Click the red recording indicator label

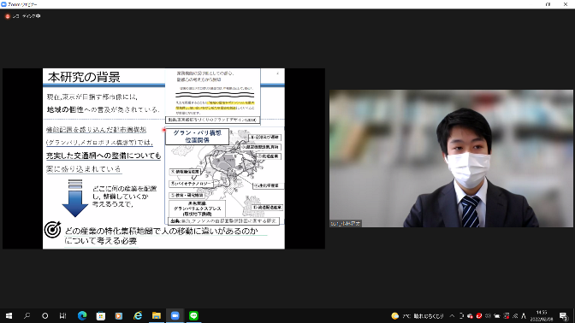(x=23, y=16)
